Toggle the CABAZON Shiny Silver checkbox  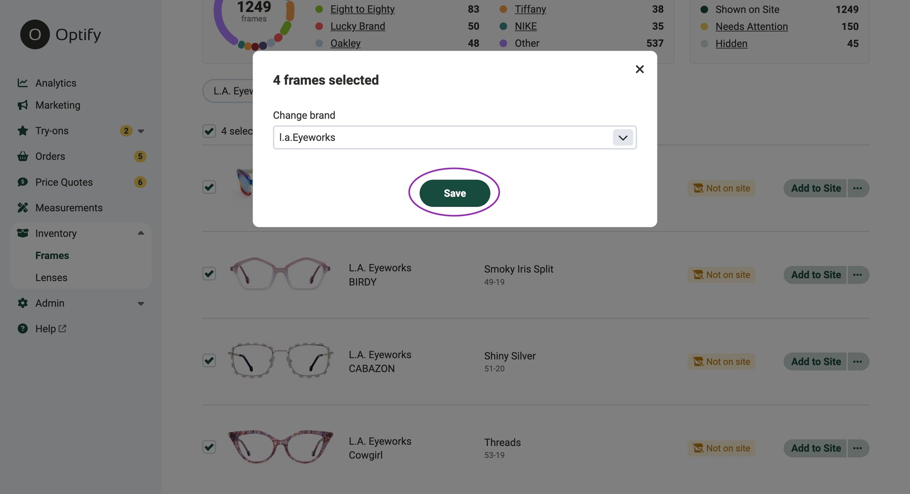(209, 360)
